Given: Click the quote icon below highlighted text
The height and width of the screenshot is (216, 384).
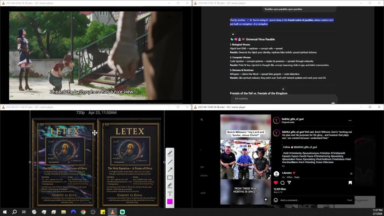Looking at the screenshot, I should [233, 34].
